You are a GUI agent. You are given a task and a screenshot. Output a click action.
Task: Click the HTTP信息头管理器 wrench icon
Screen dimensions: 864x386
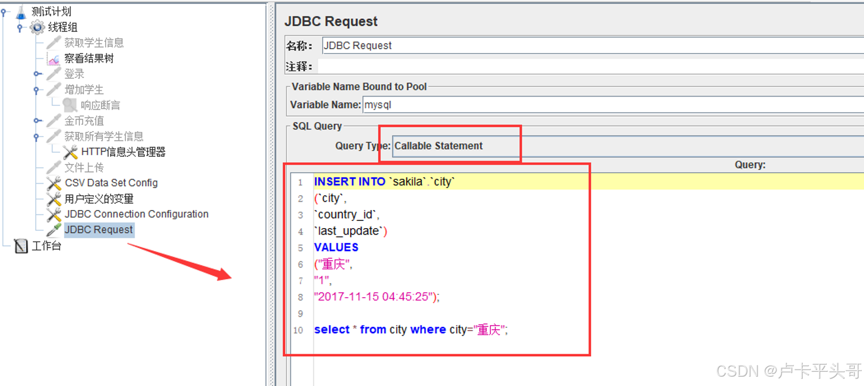tap(70, 152)
